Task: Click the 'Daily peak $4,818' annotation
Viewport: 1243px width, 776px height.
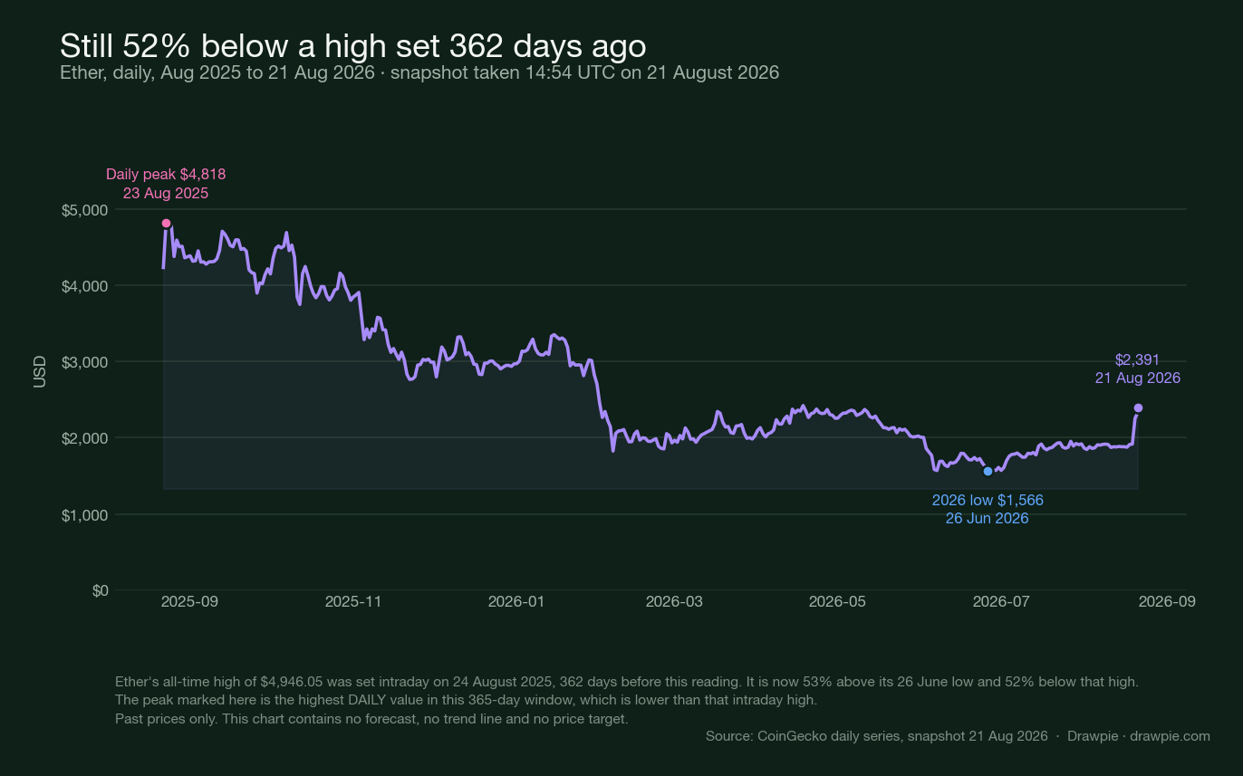Action: point(166,174)
